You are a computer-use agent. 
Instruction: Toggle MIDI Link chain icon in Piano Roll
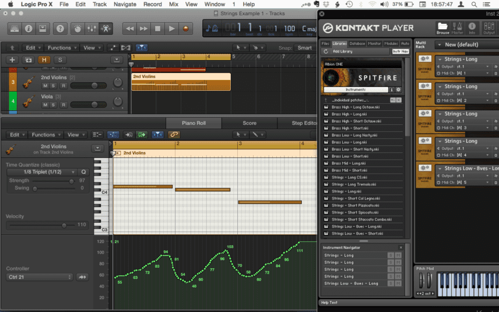174,135
